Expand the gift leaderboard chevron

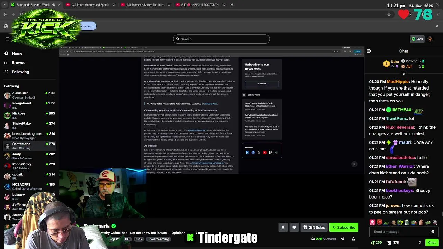pyautogui.click(x=404, y=73)
